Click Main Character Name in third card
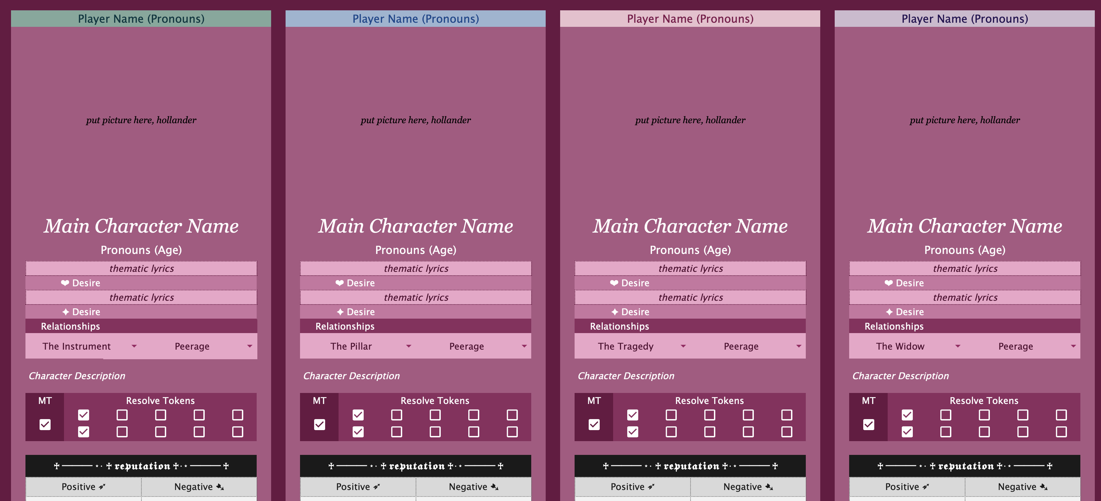 [690, 226]
